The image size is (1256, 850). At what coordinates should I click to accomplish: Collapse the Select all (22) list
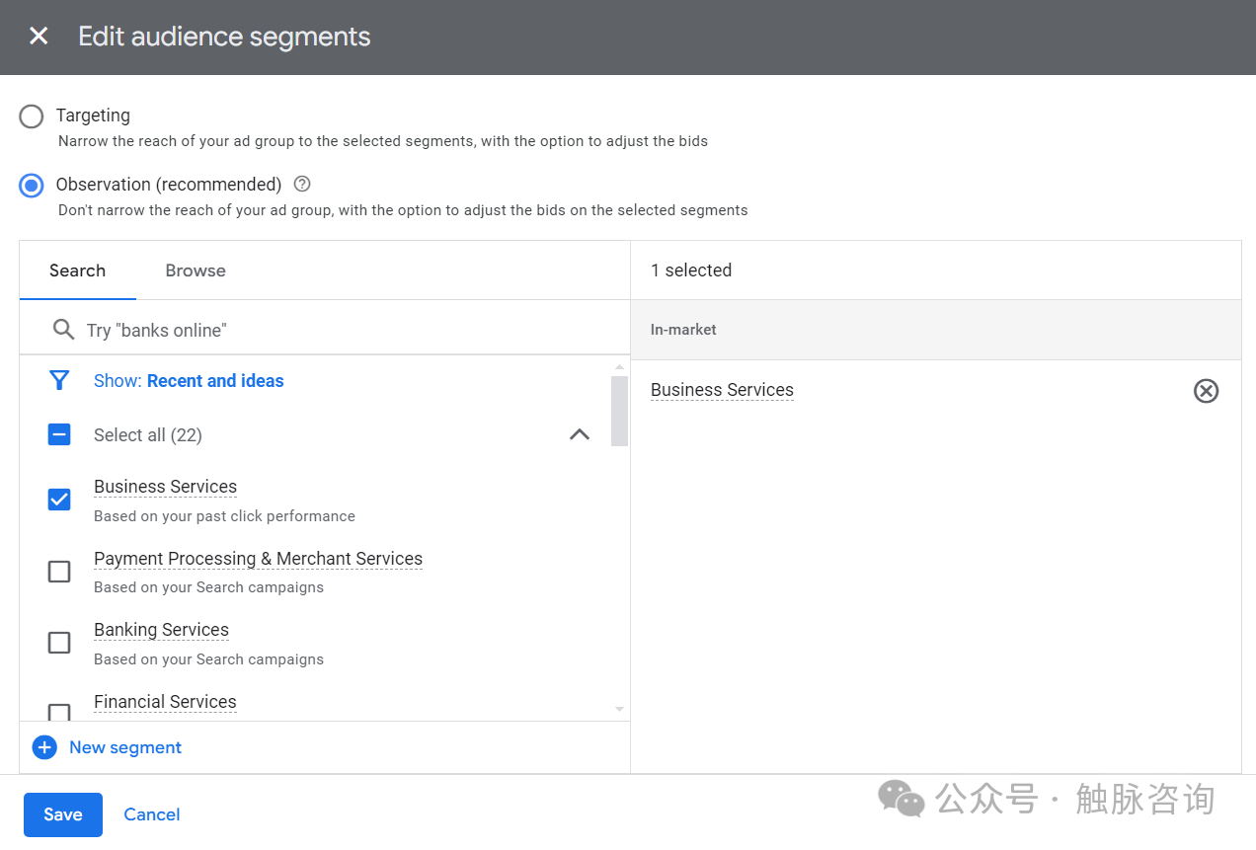point(580,434)
